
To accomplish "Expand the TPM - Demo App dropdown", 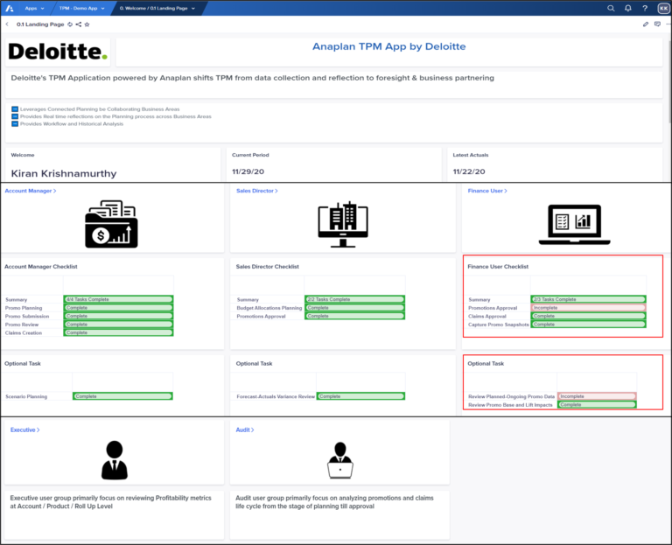I will coord(81,8).
